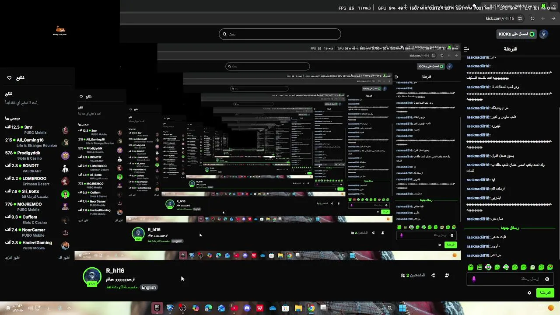Launch Microsoft Edge from the taskbar
Image resolution: width=560 pixels, height=315 pixels.
[208, 308]
